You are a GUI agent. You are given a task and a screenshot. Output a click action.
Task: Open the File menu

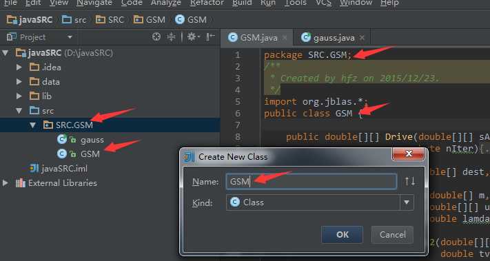10,3
